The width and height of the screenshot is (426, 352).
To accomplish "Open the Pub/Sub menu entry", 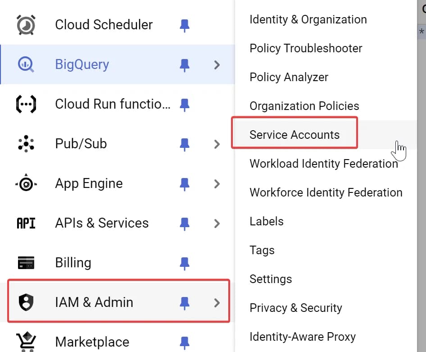I will (x=118, y=144).
